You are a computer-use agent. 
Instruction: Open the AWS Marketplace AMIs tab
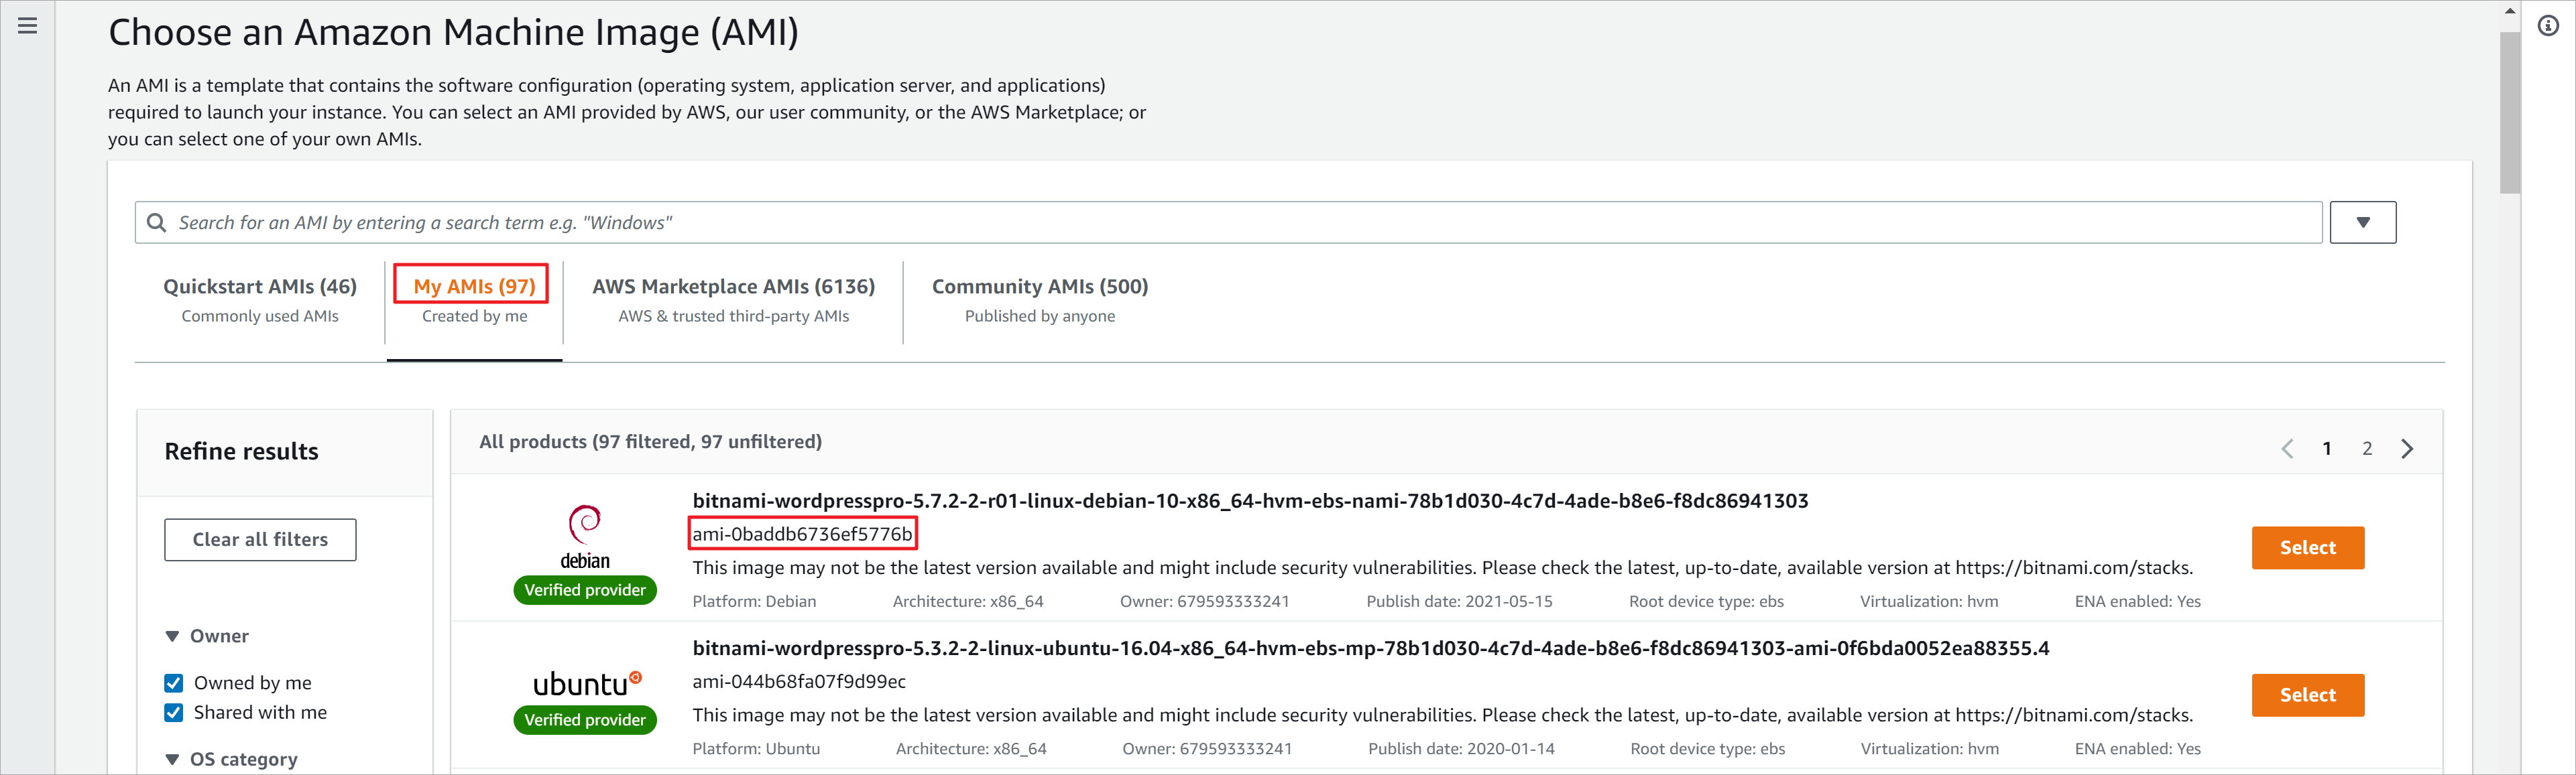733,285
